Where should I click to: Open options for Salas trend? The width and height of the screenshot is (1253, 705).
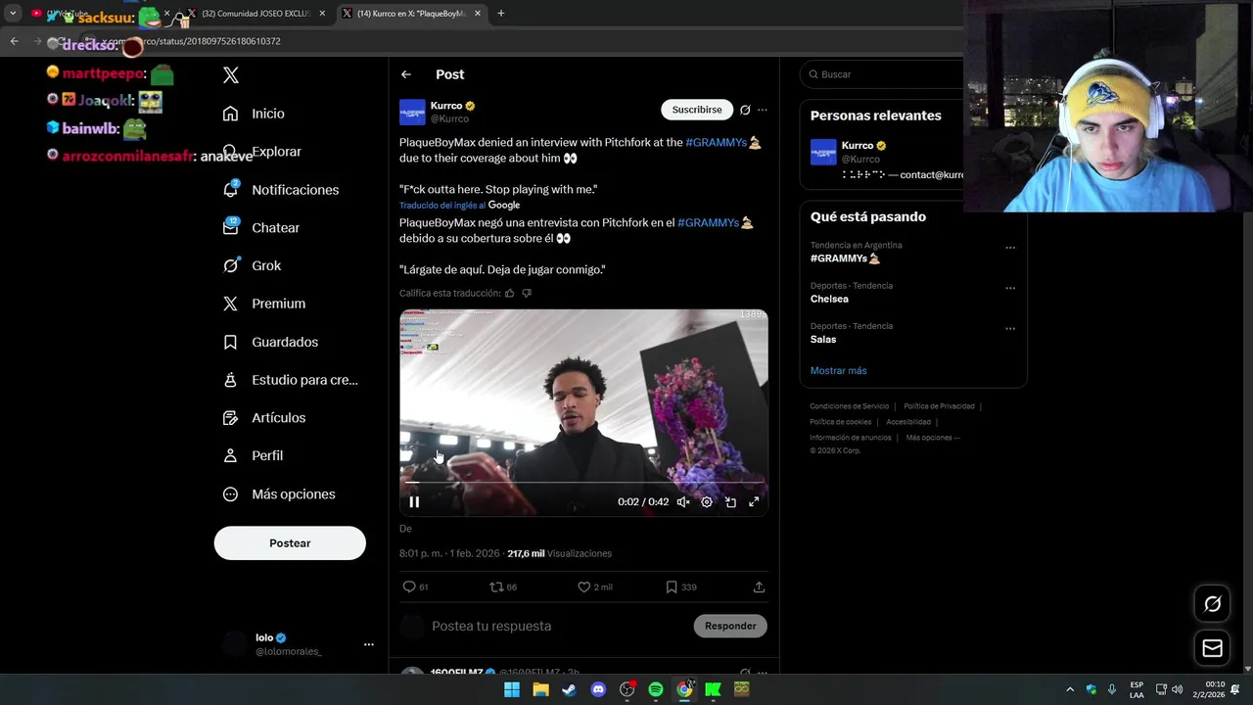(1010, 328)
